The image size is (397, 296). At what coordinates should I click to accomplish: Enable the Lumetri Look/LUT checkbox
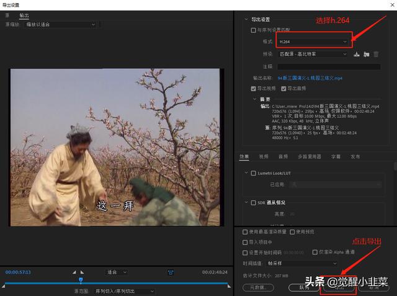tap(253, 173)
